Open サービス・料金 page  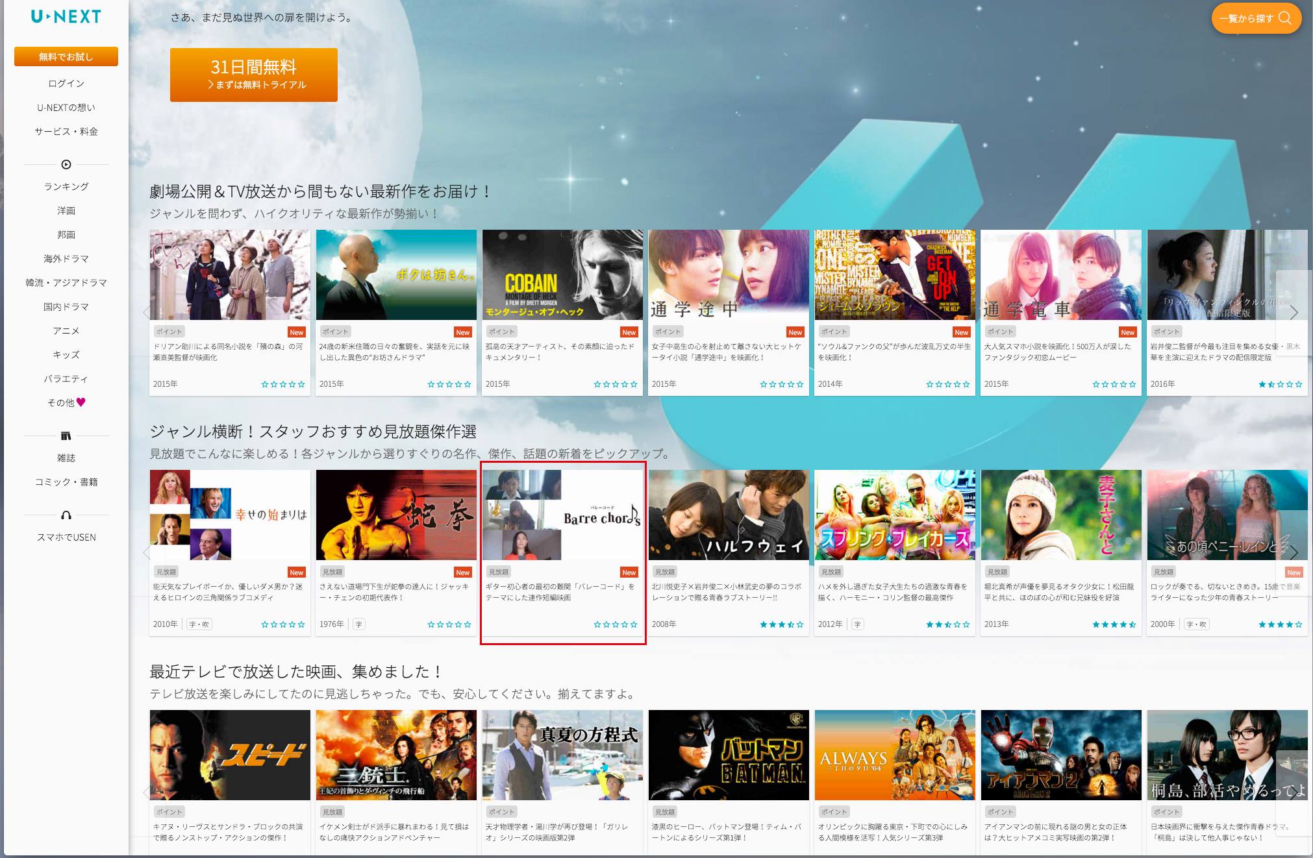click(66, 132)
